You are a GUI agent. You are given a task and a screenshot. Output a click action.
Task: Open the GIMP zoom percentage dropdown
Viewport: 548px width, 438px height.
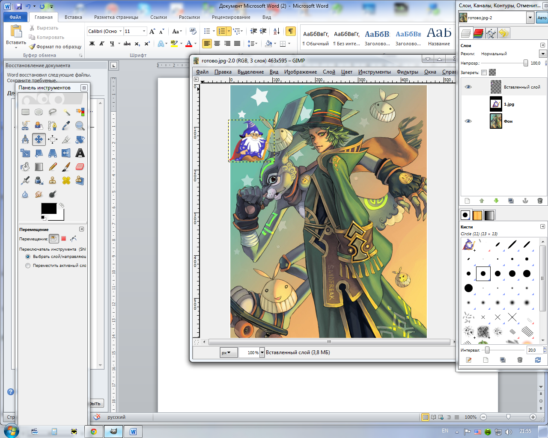pyautogui.click(x=262, y=352)
